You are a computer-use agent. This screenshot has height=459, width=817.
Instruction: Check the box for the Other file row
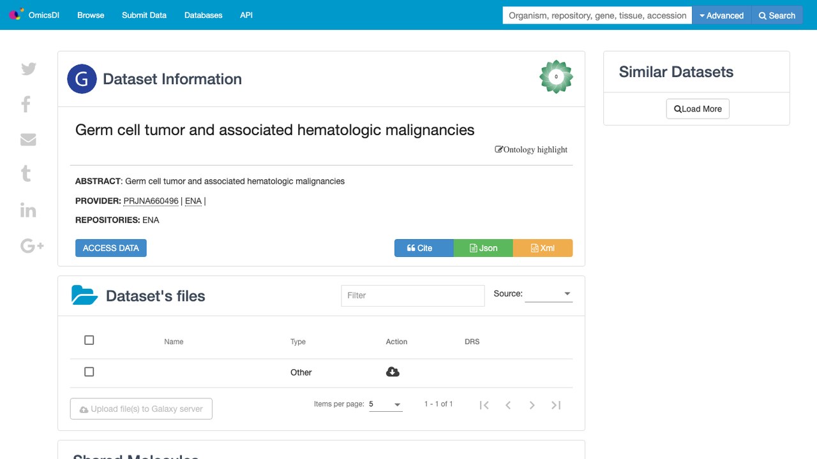click(x=89, y=372)
